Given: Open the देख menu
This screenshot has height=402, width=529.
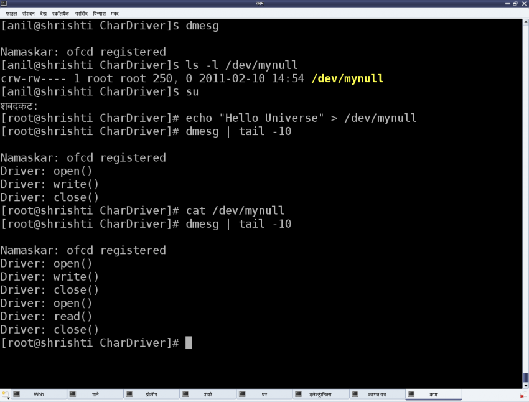Looking at the screenshot, I should [44, 13].
